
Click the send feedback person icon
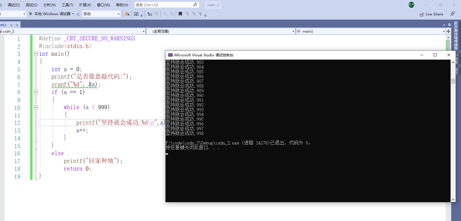[x=453, y=14]
